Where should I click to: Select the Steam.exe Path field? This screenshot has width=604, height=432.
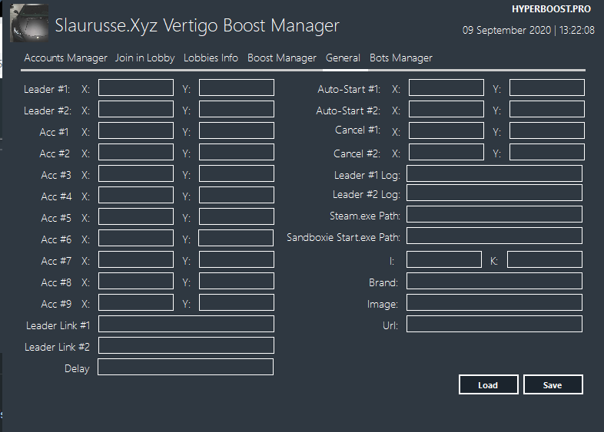pyautogui.click(x=494, y=216)
